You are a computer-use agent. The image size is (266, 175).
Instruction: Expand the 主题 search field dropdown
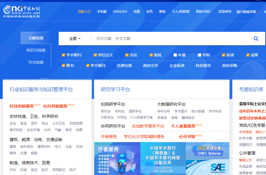click(75, 39)
